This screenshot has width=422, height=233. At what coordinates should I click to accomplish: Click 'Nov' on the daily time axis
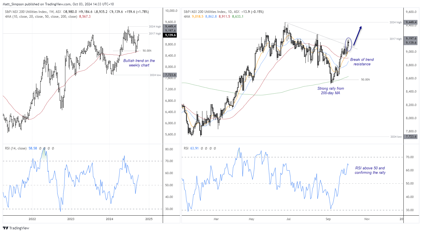pos(367,219)
